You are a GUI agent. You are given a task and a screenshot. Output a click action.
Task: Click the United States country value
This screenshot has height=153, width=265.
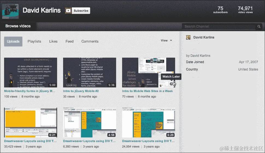tap(248, 69)
